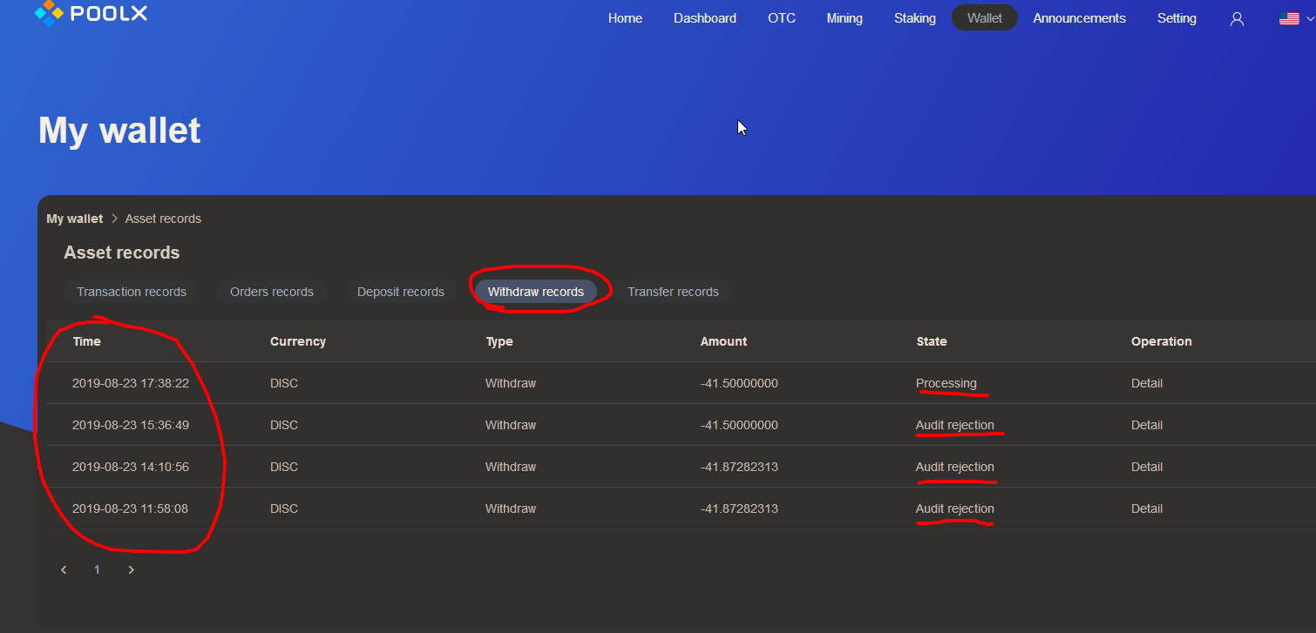This screenshot has width=1316, height=633.
Task: Click the State column header
Action: 932,341
